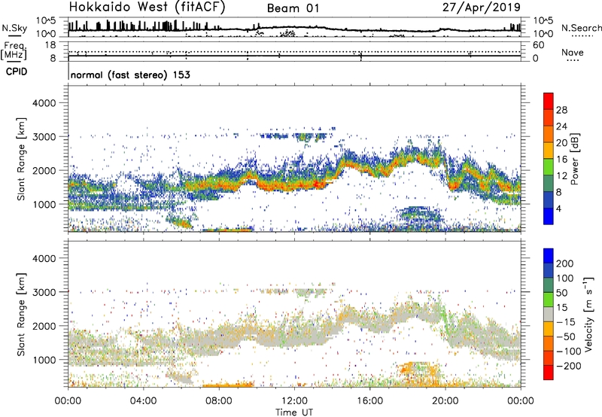Click the 'Nave' legend label
This screenshot has width=602, height=417.
(x=572, y=52)
